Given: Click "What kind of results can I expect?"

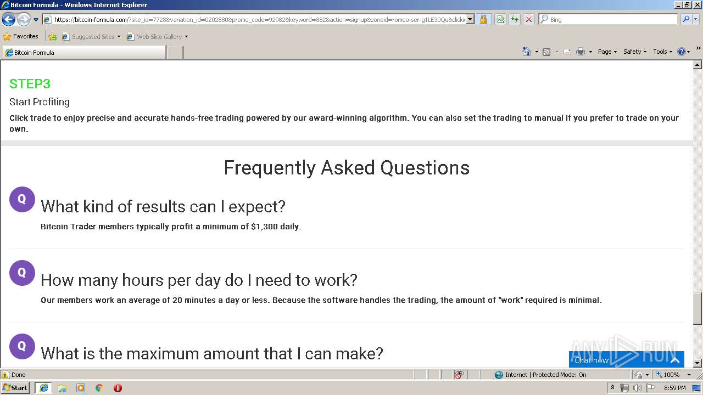Looking at the screenshot, I should pos(163,206).
